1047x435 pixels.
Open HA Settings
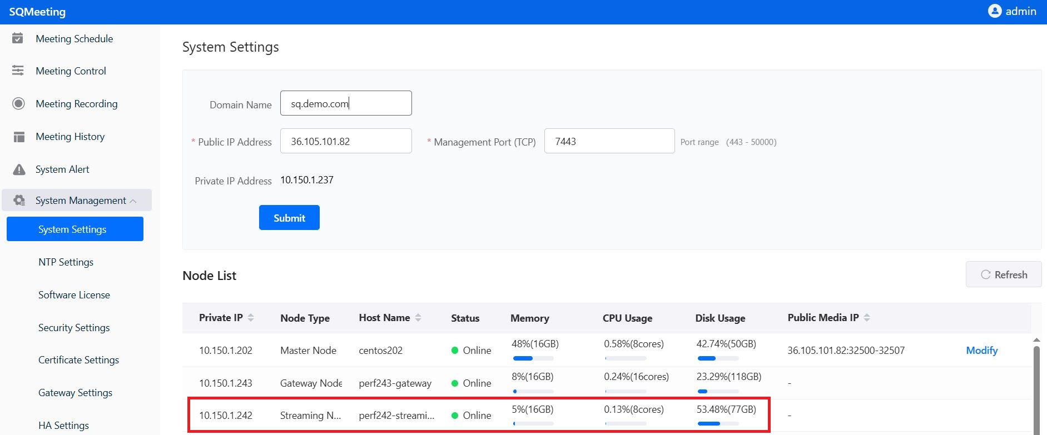(x=63, y=425)
